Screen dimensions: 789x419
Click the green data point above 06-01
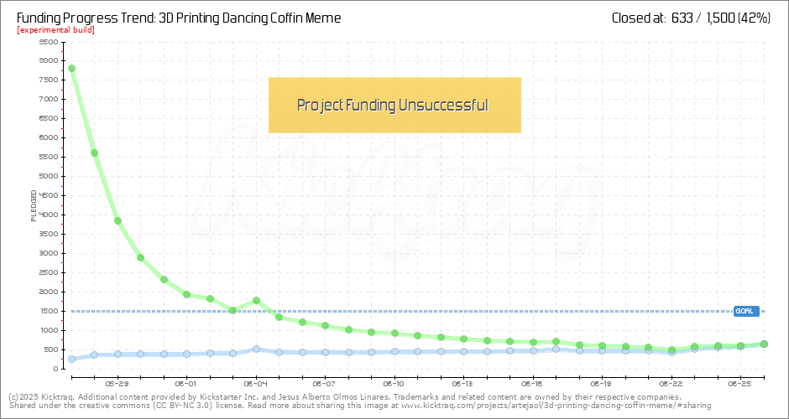click(x=187, y=294)
